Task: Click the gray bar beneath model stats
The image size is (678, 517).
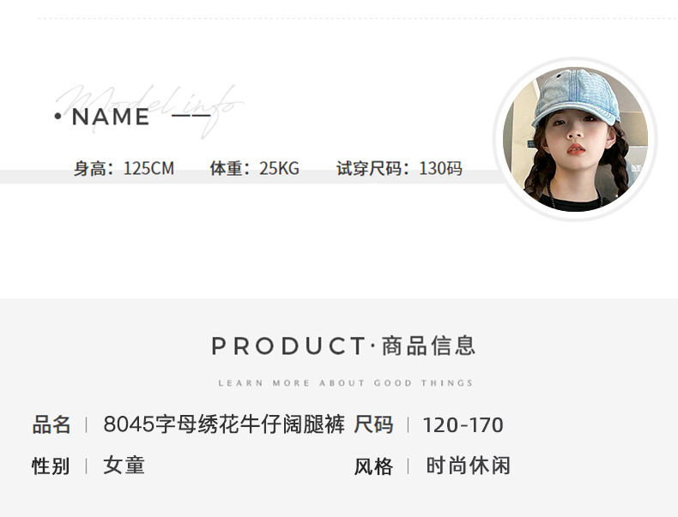Action: pos(252,177)
